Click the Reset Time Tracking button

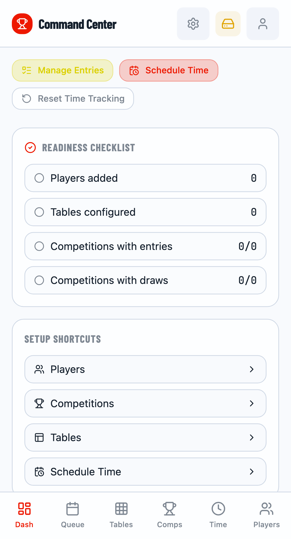(73, 99)
